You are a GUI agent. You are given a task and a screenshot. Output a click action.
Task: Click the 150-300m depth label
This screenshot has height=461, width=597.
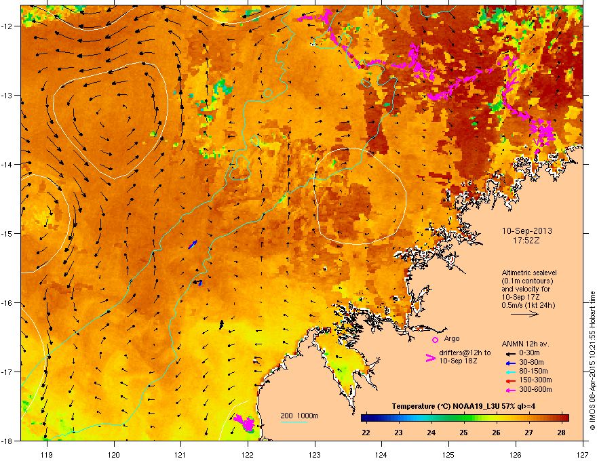pos(535,380)
